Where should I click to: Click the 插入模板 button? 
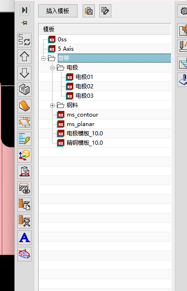58,11
